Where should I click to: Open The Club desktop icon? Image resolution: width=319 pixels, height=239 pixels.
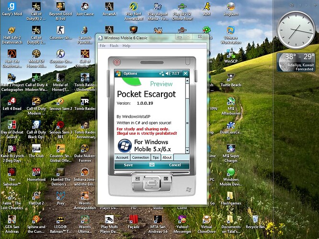[x=36, y=151]
